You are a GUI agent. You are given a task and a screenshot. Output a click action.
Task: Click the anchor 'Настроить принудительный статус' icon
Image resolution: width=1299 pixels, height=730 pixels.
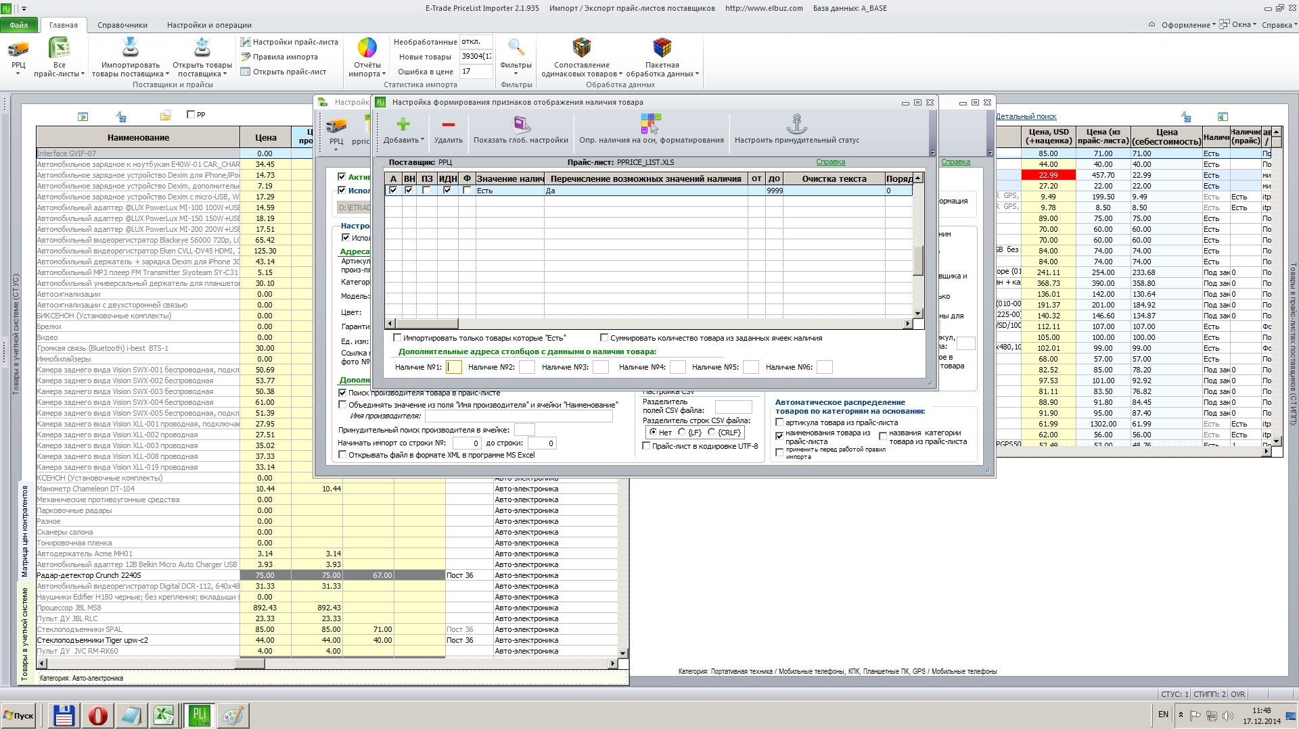(x=797, y=124)
